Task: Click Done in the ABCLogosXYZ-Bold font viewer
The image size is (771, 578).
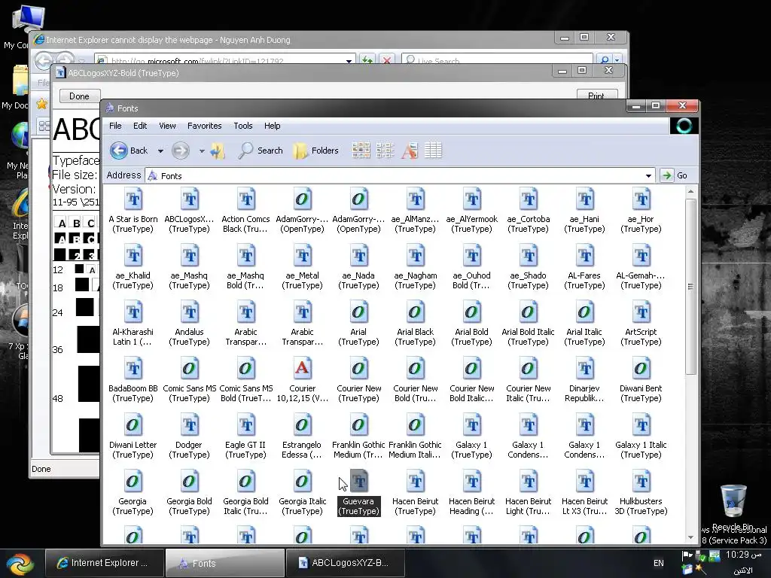Action: coord(80,96)
